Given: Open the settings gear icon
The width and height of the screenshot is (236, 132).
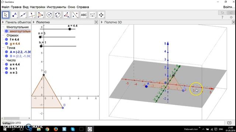Looking at the screenshot, I should [x=231, y=17].
